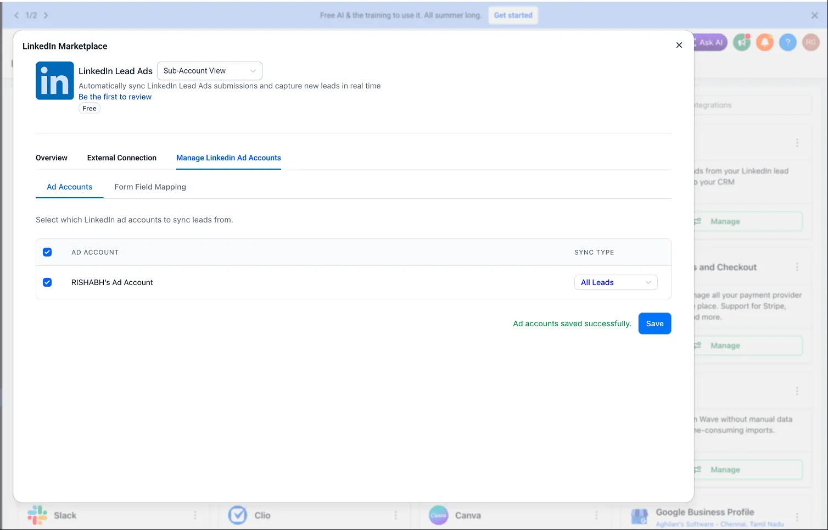Switch to the Overview tab

pos(52,158)
